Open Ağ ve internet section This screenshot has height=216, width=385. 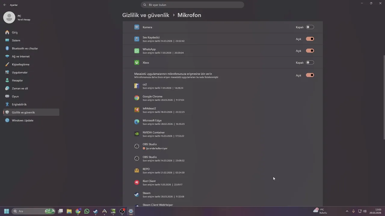(31, 56)
